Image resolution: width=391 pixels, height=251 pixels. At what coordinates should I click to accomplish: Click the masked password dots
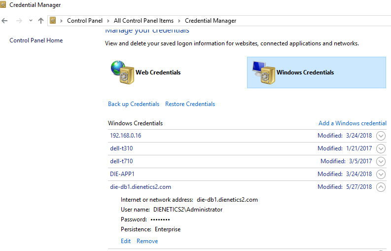(160, 219)
